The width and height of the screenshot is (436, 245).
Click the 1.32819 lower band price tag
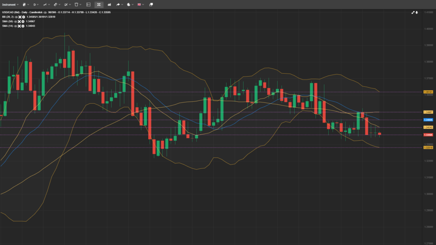coord(428,148)
